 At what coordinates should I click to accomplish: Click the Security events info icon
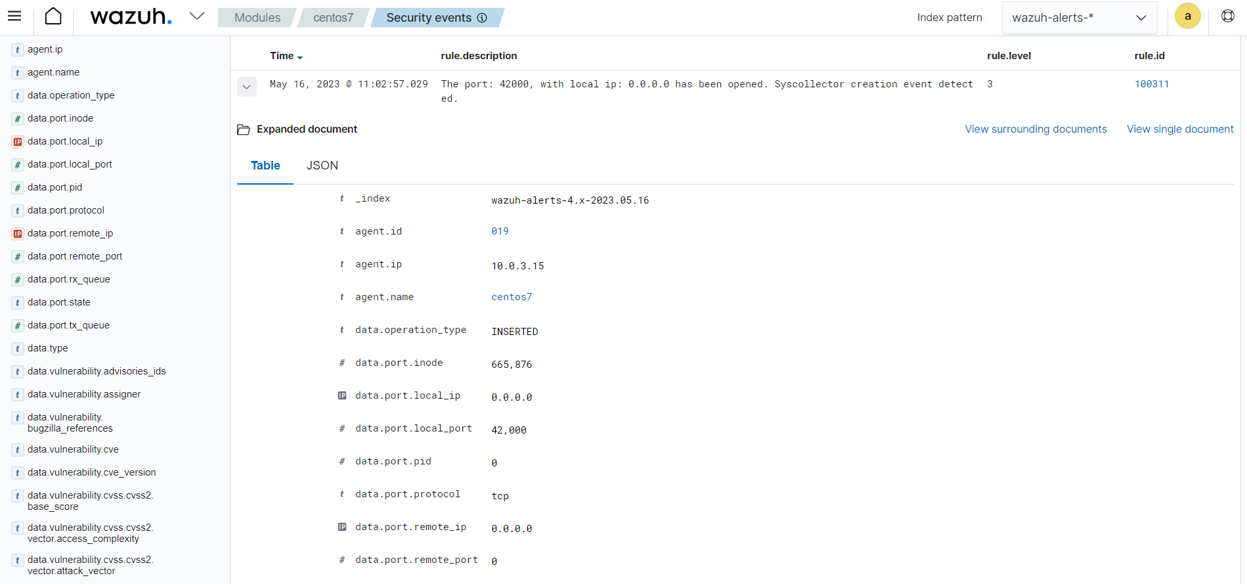point(482,18)
